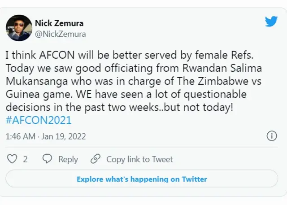Click the Jan 19, 2022 date
This screenshot has height=205, width=287.
pyautogui.click(x=64, y=136)
